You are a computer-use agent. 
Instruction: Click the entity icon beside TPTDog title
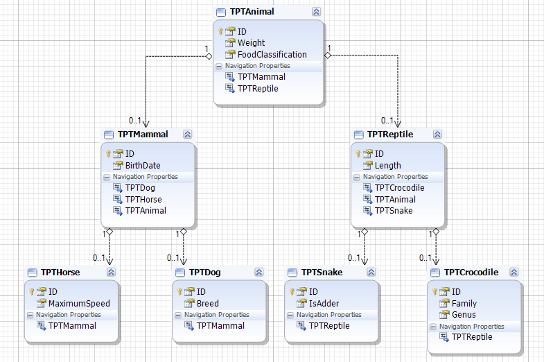click(x=180, y=273)
